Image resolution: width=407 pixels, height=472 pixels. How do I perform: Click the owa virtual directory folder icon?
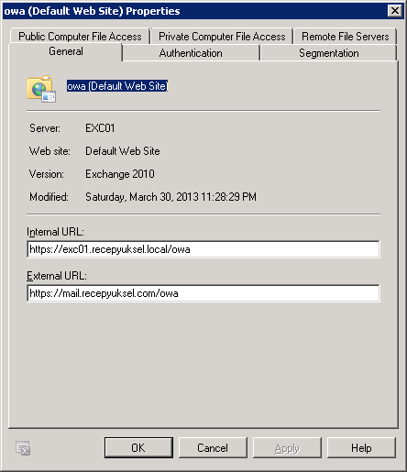[41, 89]
